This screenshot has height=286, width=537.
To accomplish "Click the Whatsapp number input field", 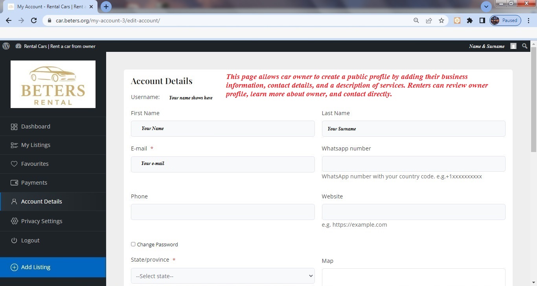I will 414,164.
